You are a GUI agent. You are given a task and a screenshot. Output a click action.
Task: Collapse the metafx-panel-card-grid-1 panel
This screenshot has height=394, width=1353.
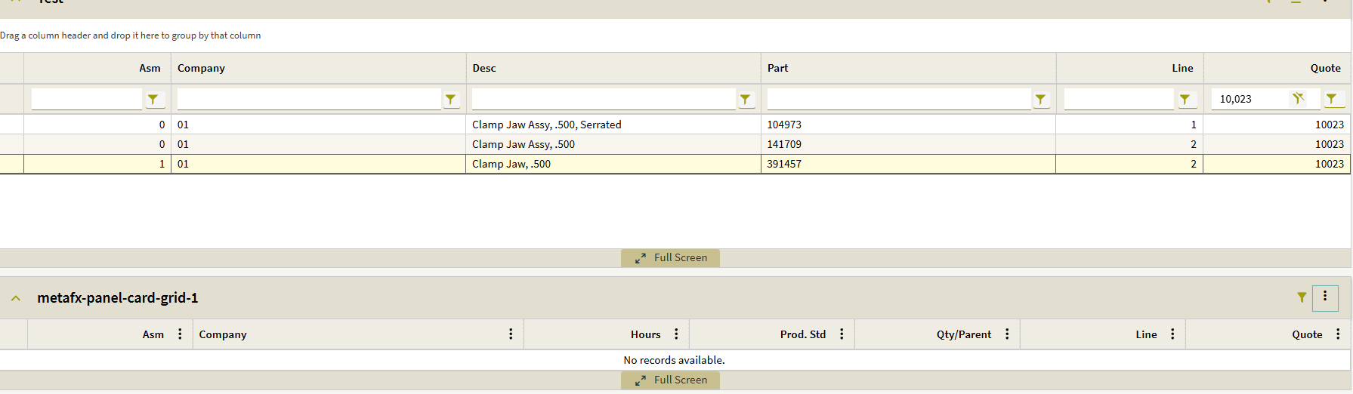(16, 298)
